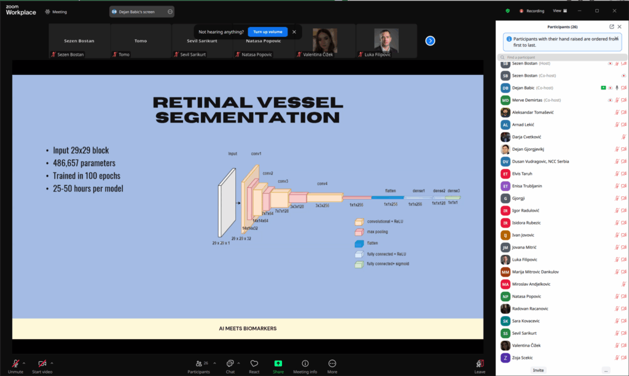This screenshot has width=629, height=376.
Task: Select Elvis Taruh in participants list
Action: click(x=563, y=174)
